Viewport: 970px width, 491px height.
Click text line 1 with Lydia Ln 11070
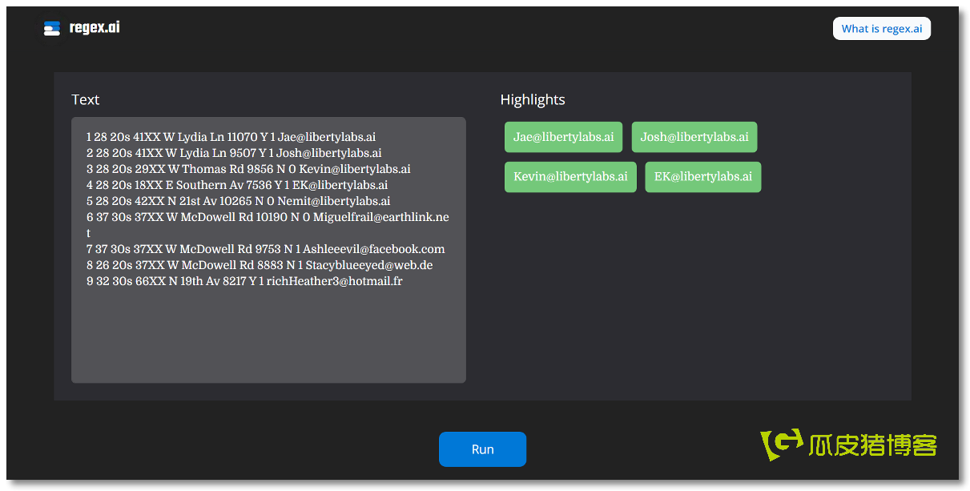231,137
